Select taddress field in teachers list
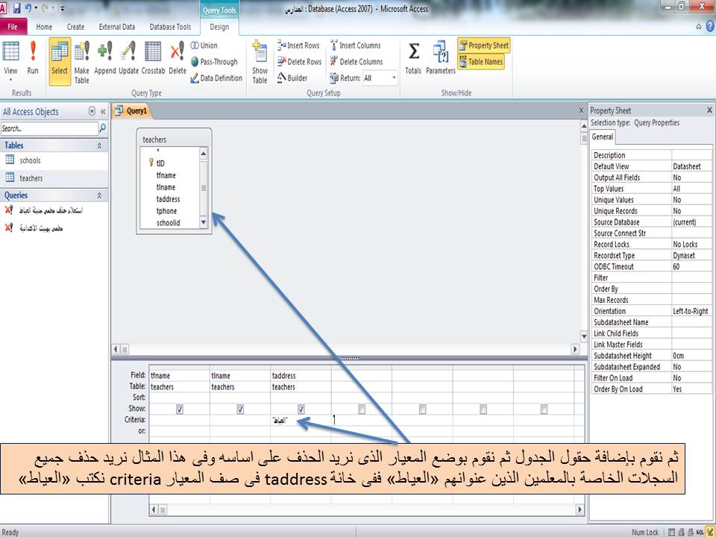Image resolution: width=716 pixels, height=537 pixels. point(168,199)
